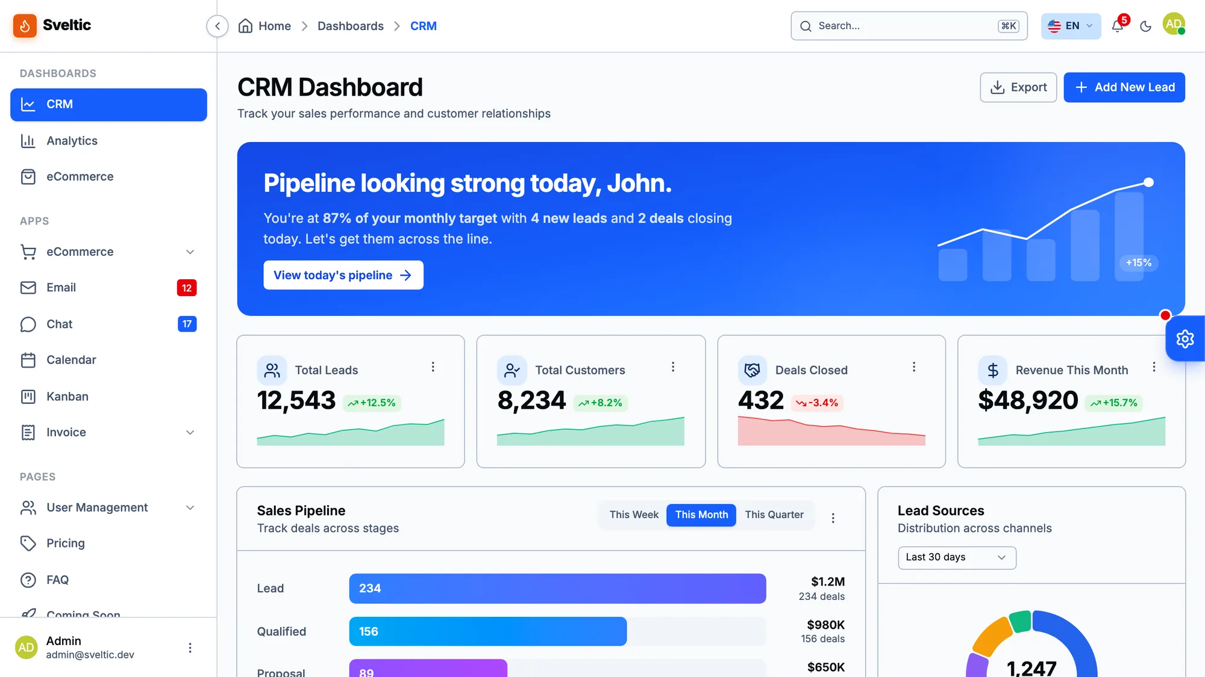Click the FAQ question mark icon

coord(28,580)
